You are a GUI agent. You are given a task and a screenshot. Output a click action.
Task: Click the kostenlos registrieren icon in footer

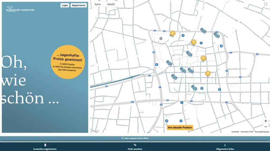click(x=45, y=145)
